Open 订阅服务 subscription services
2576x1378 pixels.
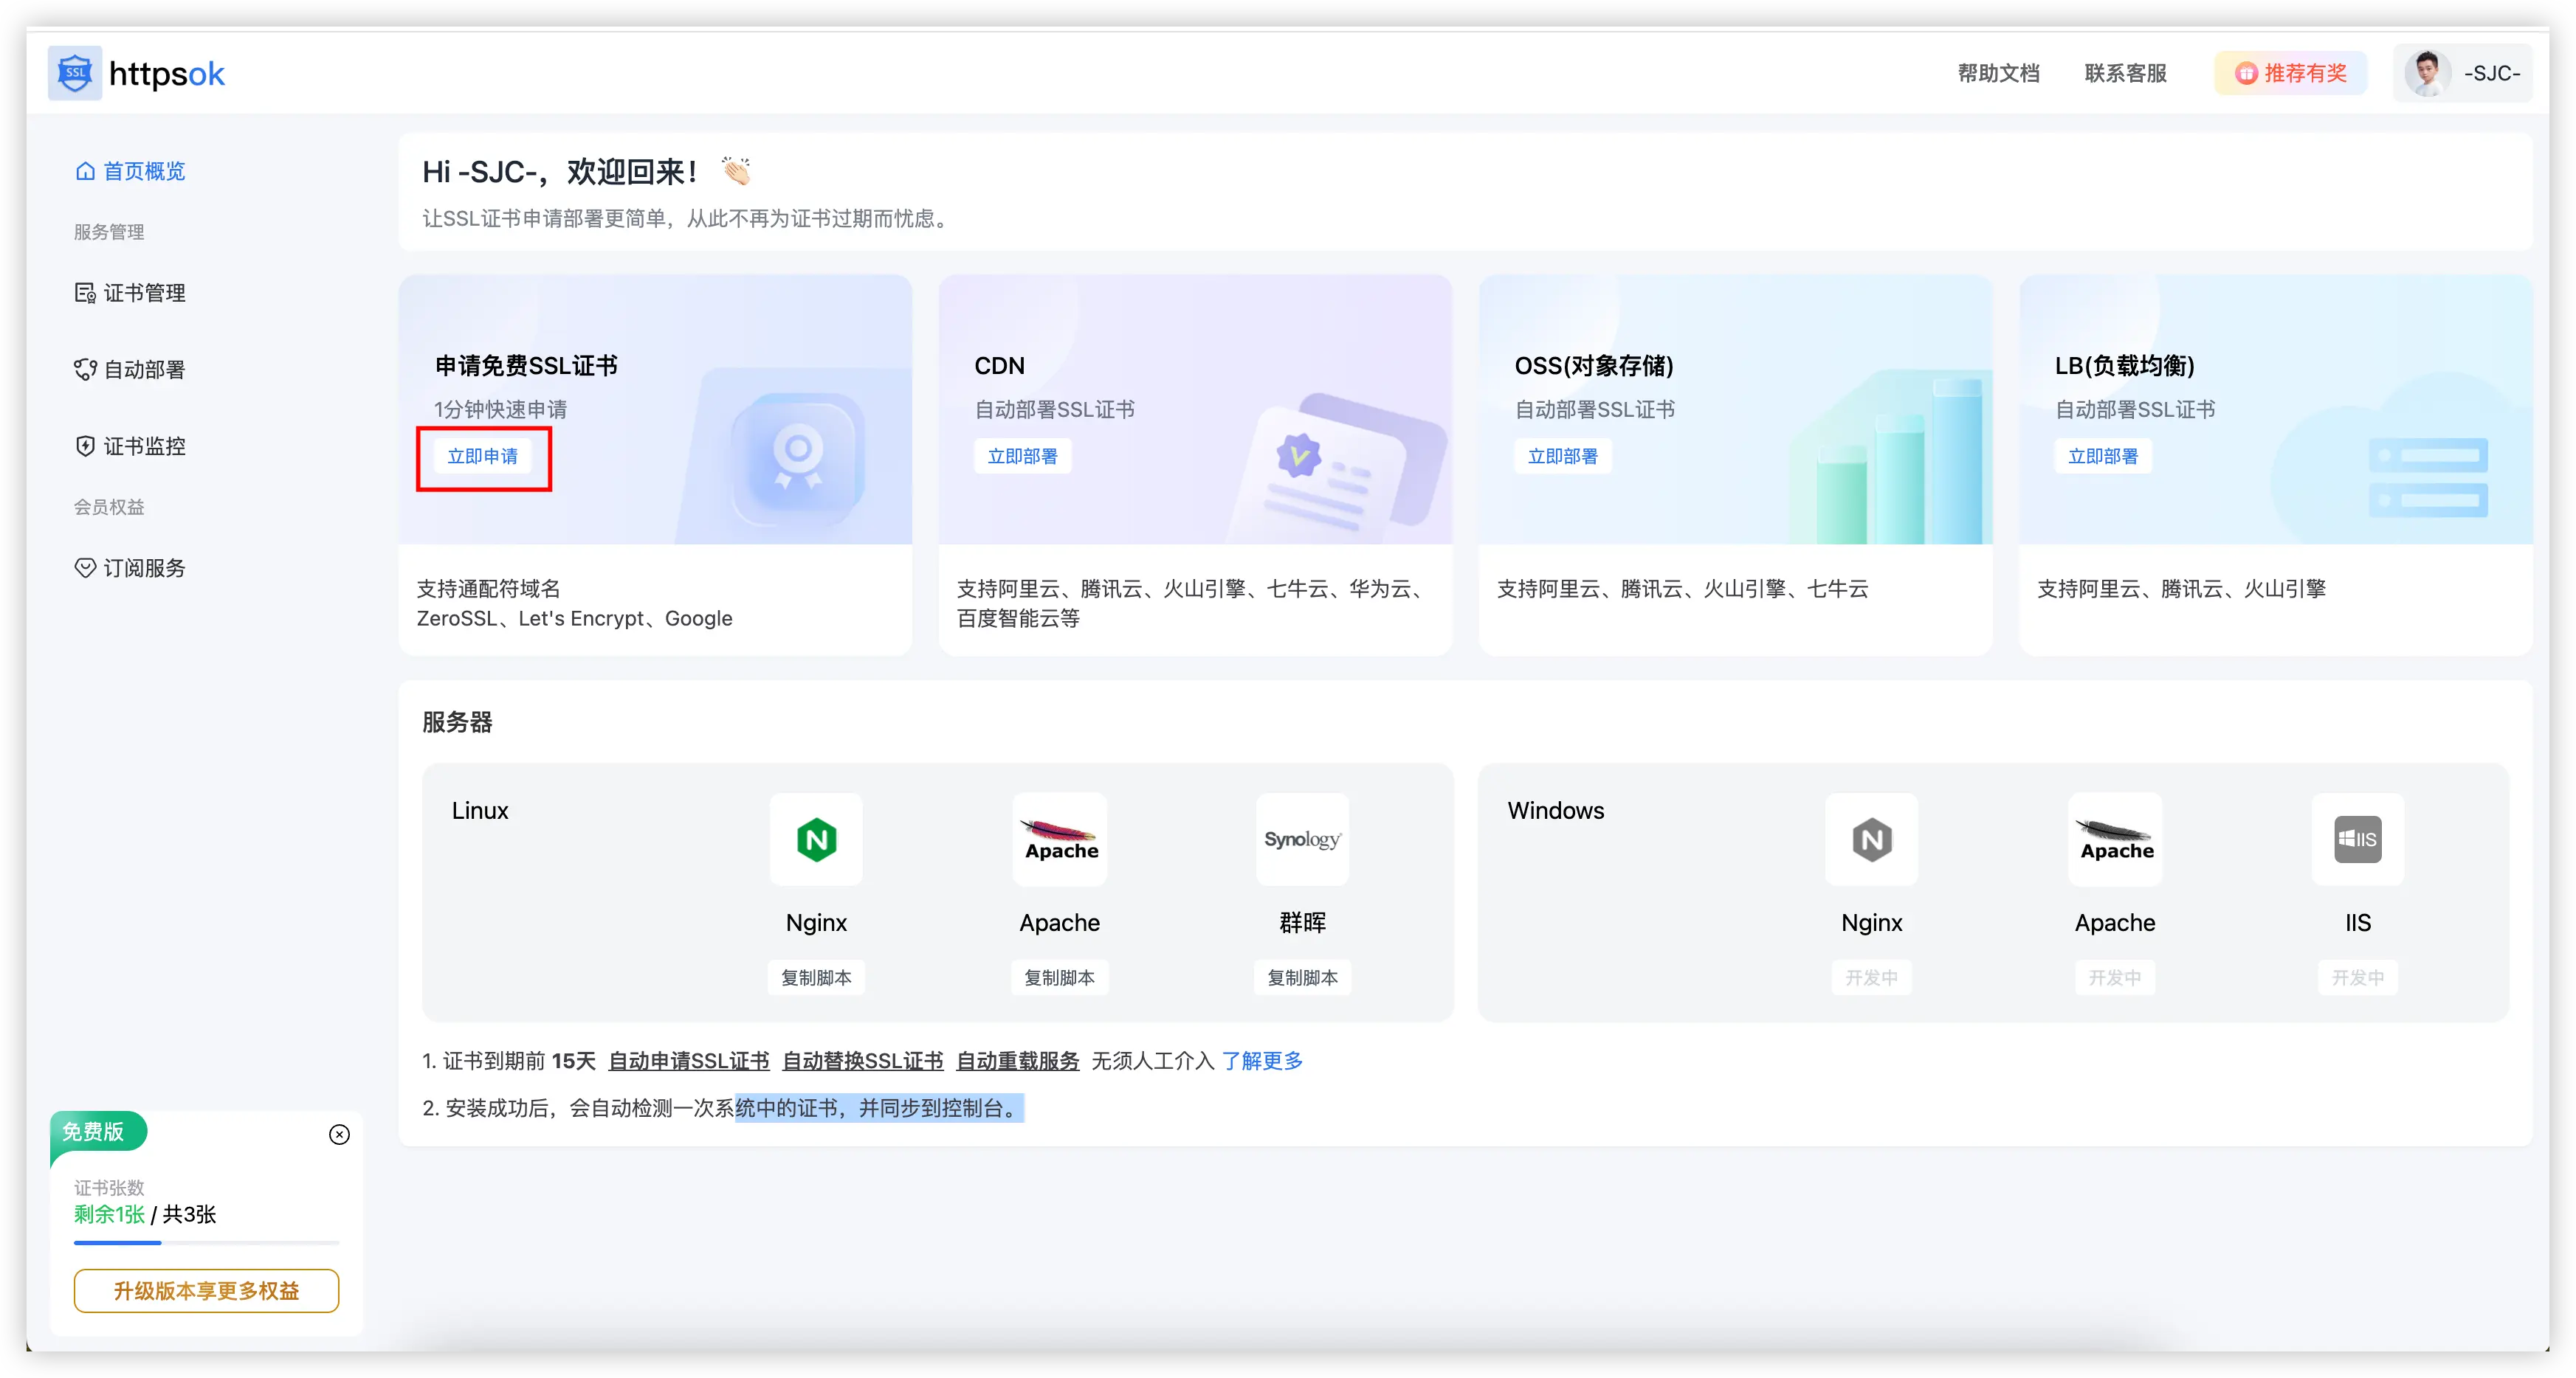[145, 567]
